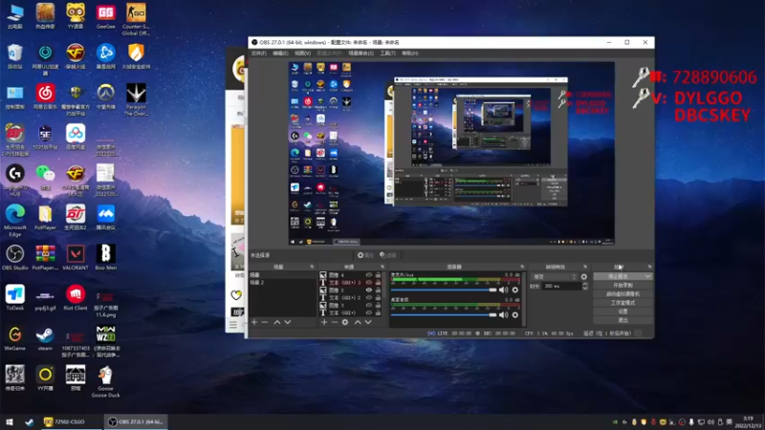The height and width of the screenshot is (430, 765).
Task: Open settings gear of desktop audio channel
Action: pyautogui.click(x=515, y=315)
